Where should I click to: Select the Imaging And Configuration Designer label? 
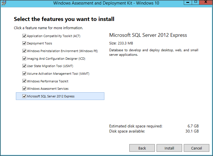(56, 59)
